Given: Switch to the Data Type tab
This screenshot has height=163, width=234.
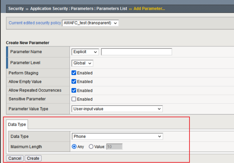Looking at the screenshot, I should coord(18,125).
